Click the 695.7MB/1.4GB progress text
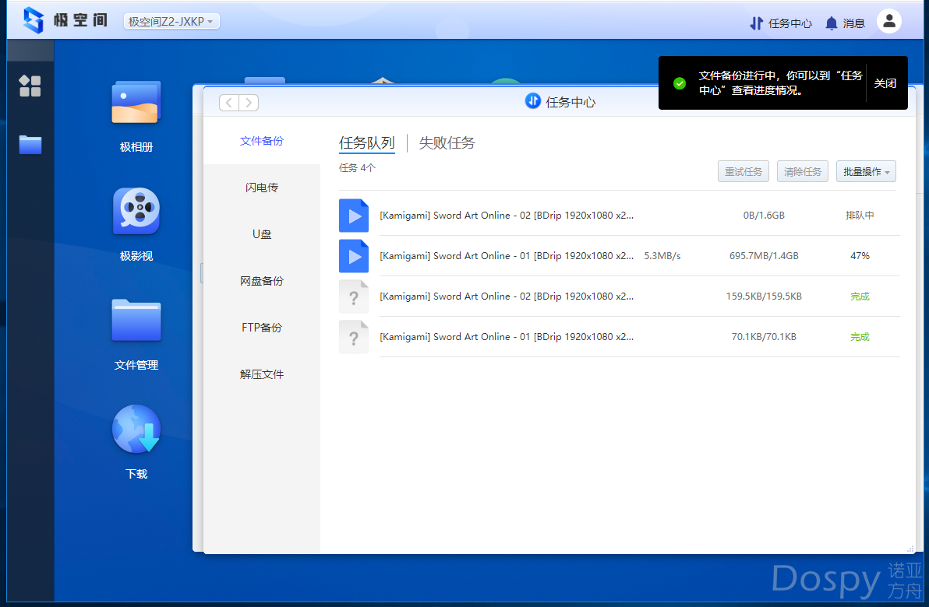929x607 pixels. click(x=764, y=255)
